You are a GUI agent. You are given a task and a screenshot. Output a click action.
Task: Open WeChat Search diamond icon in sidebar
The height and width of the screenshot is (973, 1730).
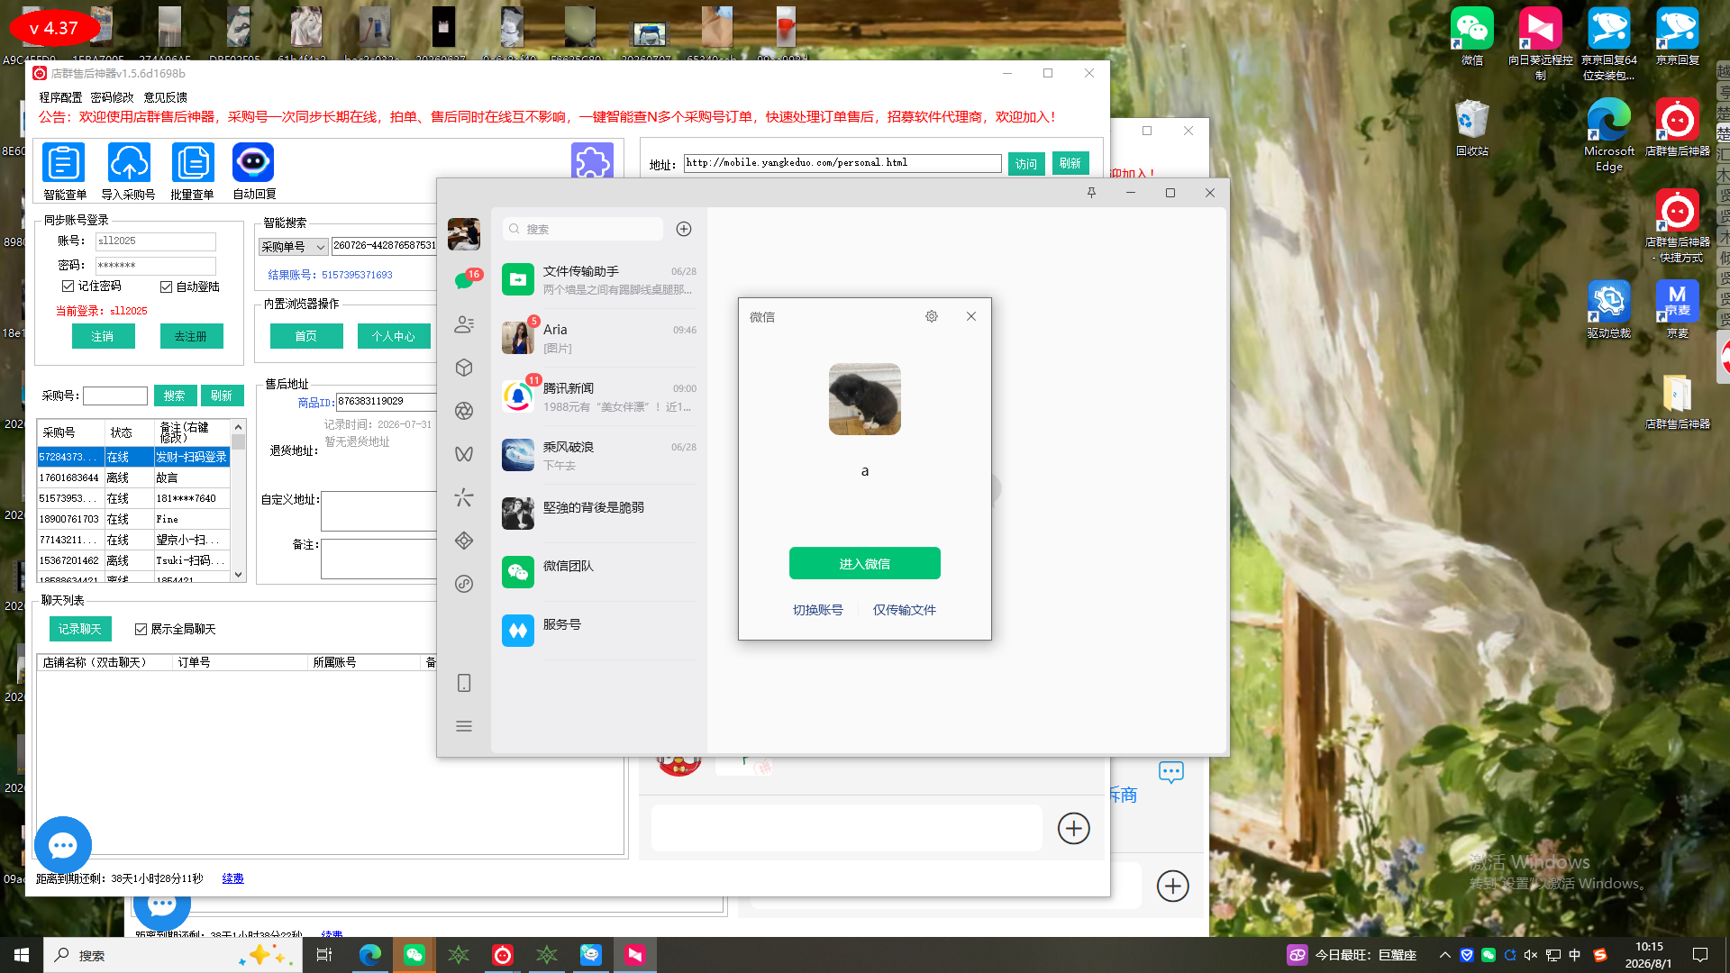464,541
